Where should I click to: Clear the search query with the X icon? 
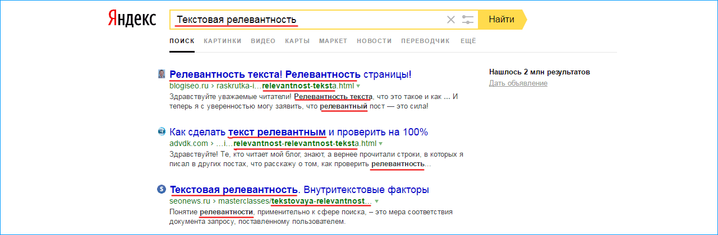[x=450, y=20]
